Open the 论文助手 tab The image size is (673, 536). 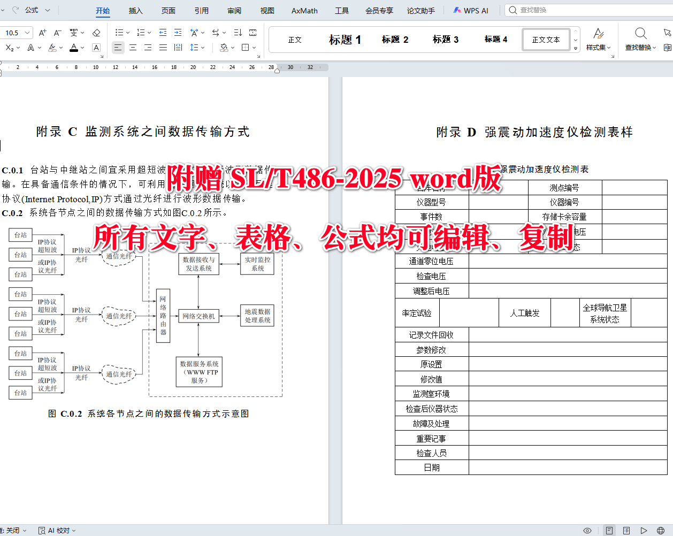pyautogui.click(x=421, y=11)
